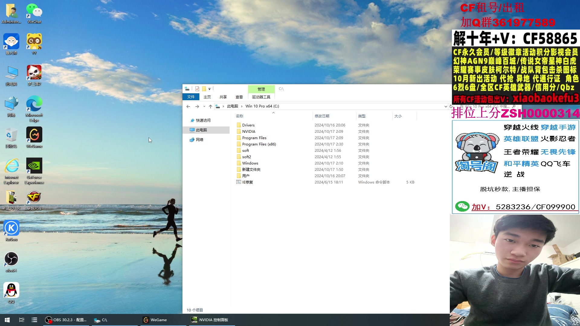The image size is (580, 326).
Task: Sort files by 名称 column
Action: 273,116
